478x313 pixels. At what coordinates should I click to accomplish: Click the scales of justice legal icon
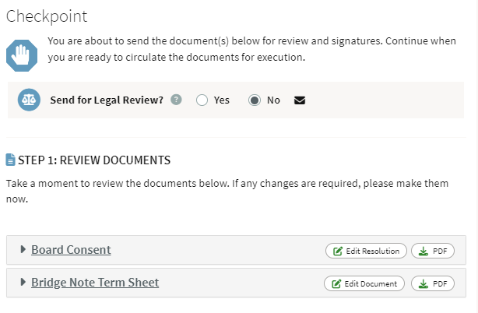point(29,100)
